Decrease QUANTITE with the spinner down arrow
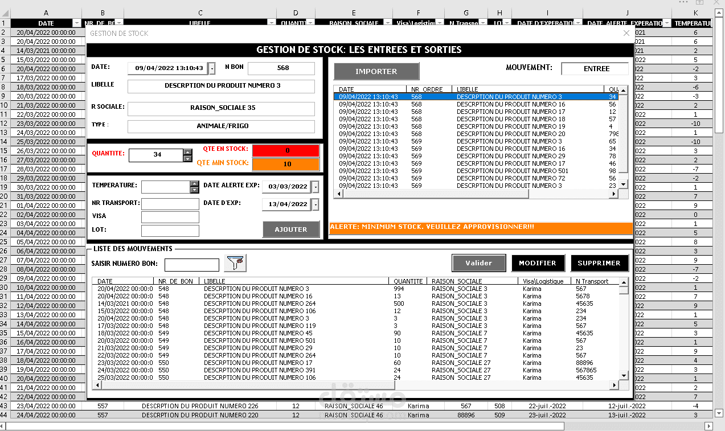 click(187, 158)
